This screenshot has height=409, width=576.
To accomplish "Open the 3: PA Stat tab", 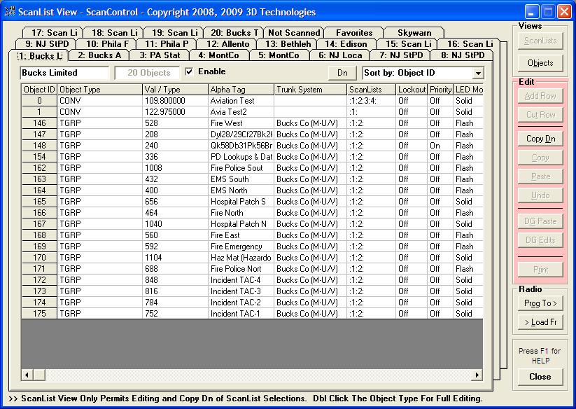I will [x=160, y=55].
